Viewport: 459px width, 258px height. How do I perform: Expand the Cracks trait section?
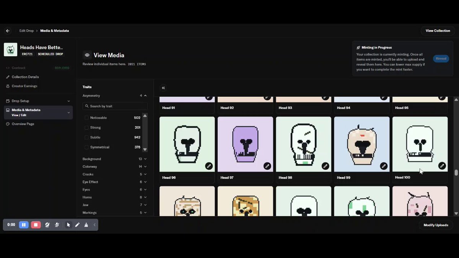pos(145,174)
